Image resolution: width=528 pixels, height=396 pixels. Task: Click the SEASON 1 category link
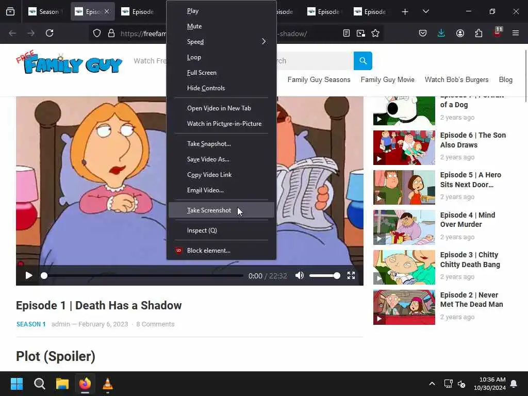[x=31, y=324]
